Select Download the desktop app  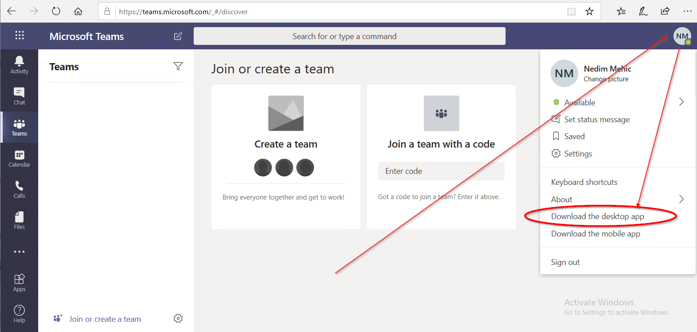point(597,216)
